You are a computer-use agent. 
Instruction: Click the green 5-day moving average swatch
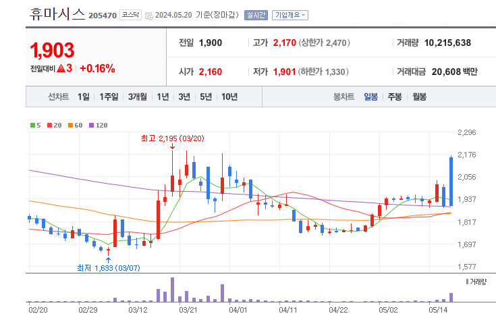(32, 126)
